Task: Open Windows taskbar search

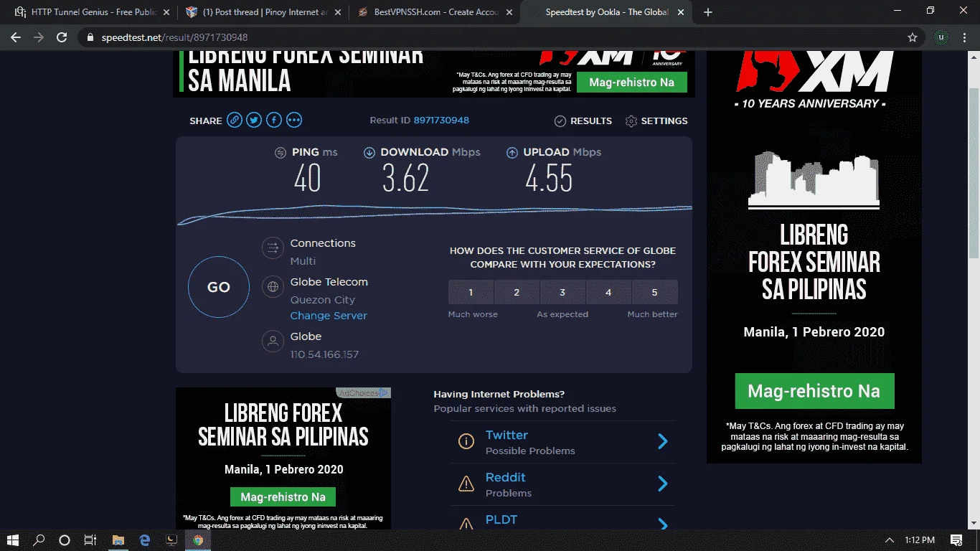Action: pos(39,540)
